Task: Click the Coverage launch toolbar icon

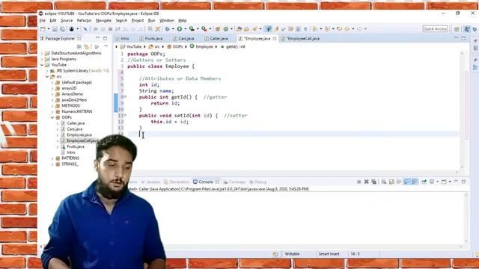Action: (x=192, y=28)
